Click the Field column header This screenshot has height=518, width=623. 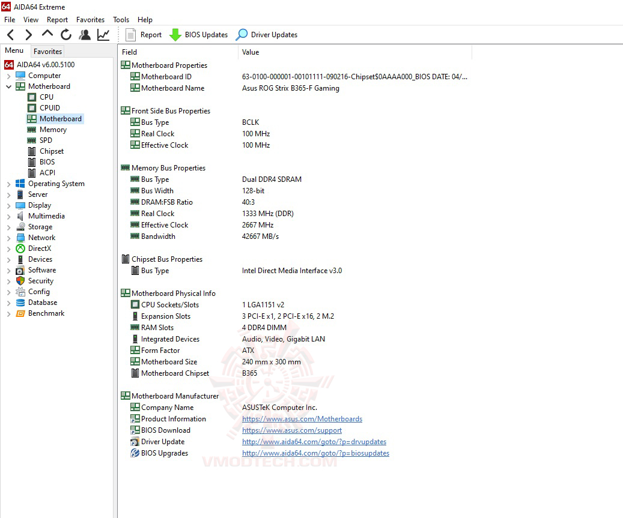tap(178, 52)
